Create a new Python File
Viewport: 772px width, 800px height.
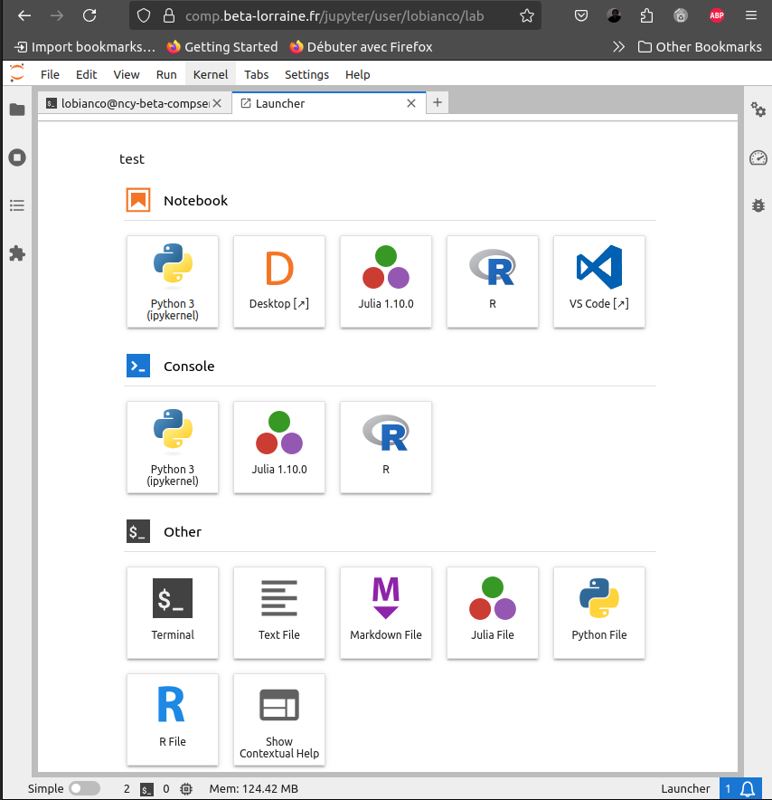tap(599, 613)
